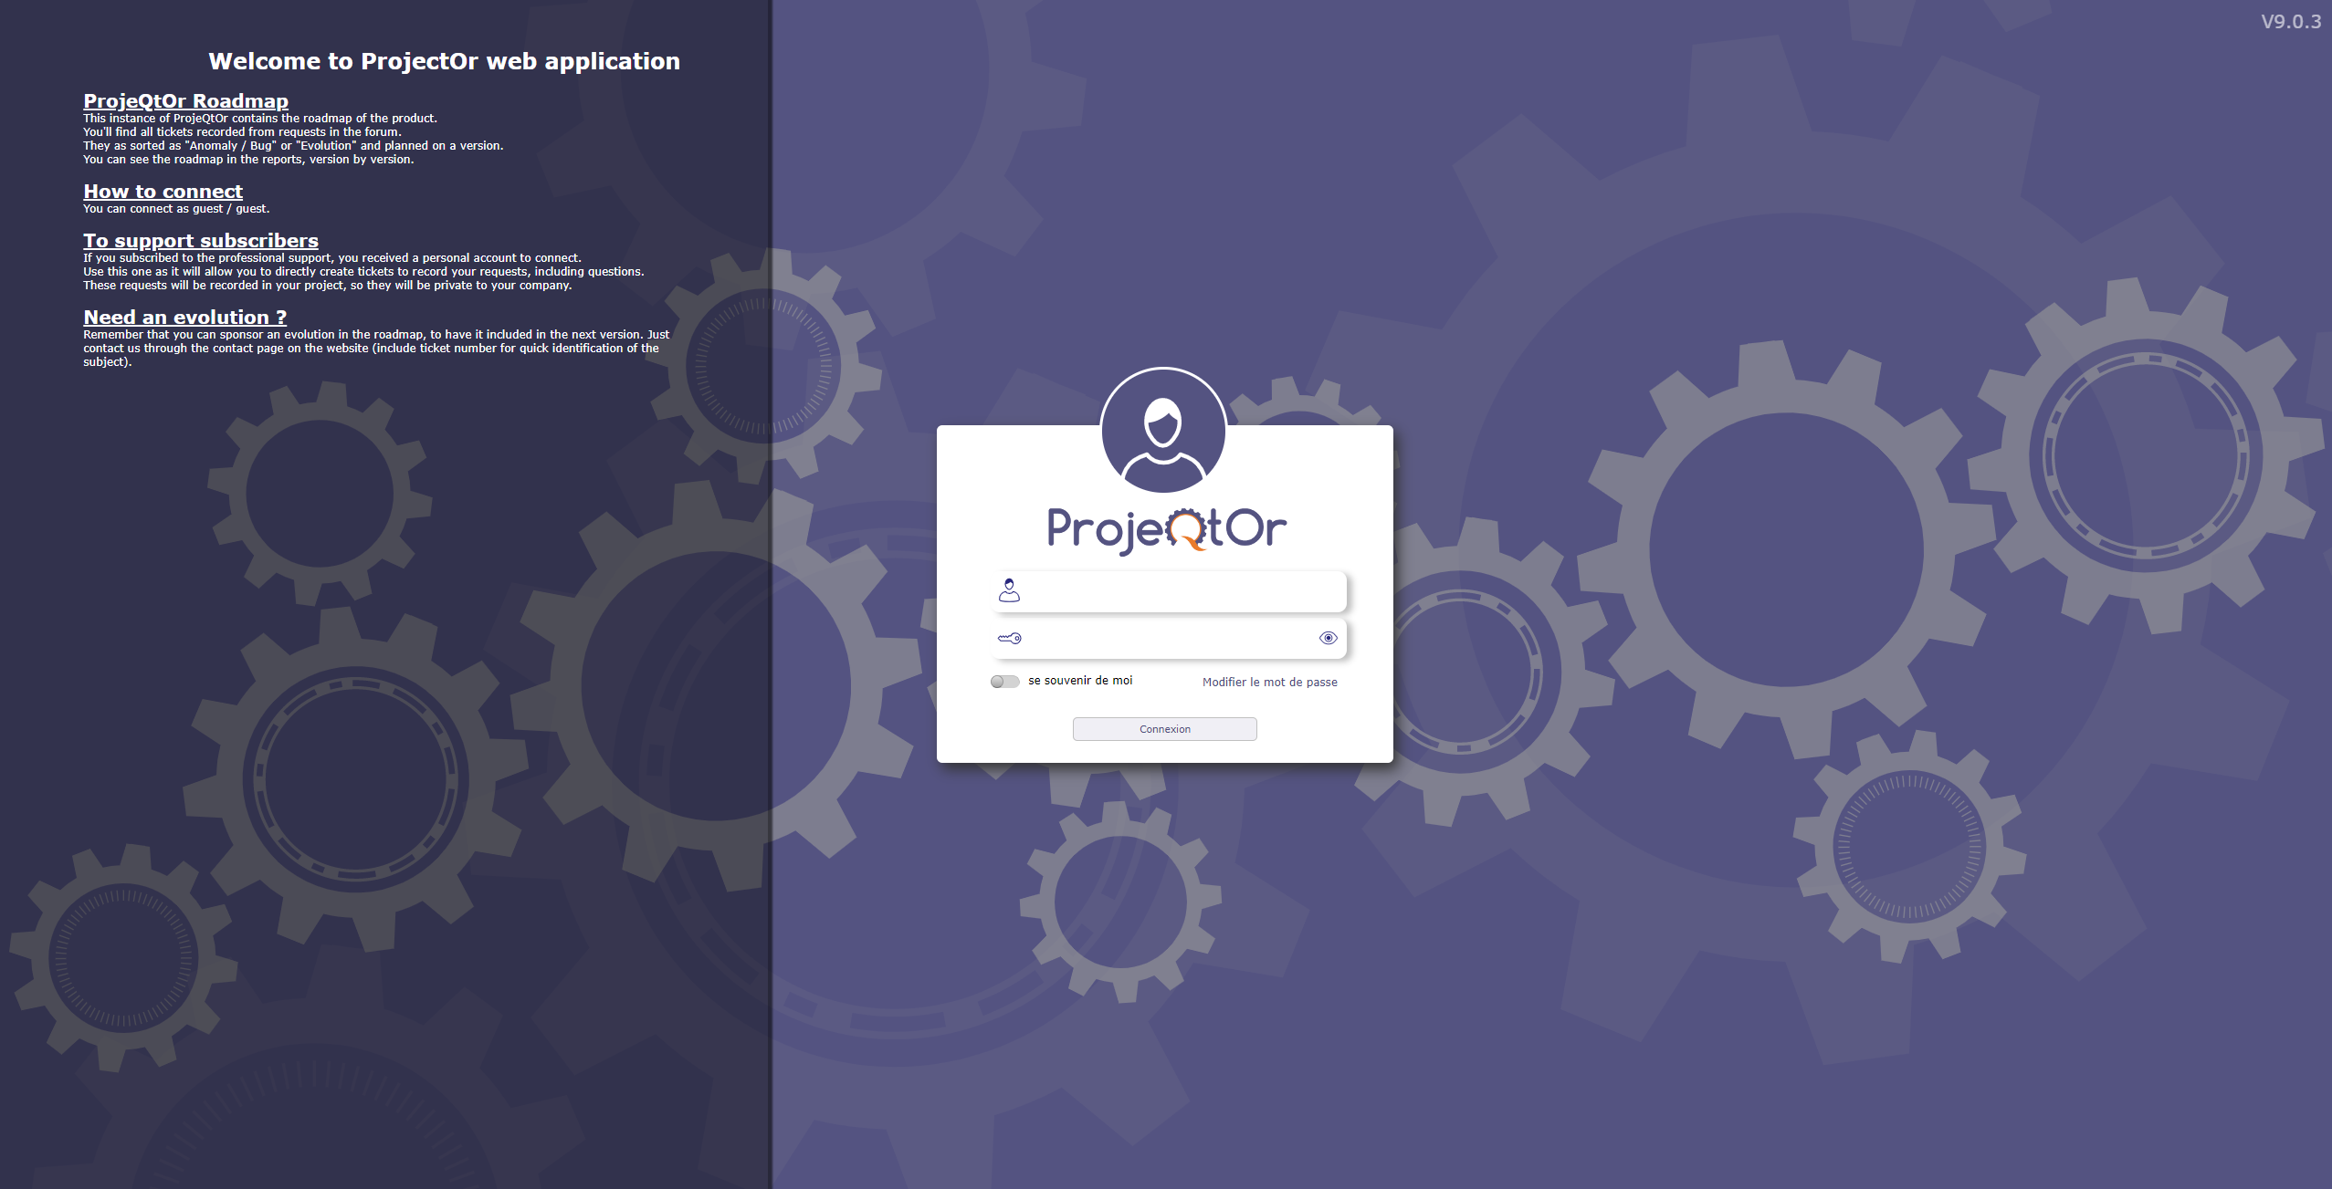The width and height of the screenshot is (2332, 1189).
Task: Click the 'How to connect' section header
Action: pos(163,190)
